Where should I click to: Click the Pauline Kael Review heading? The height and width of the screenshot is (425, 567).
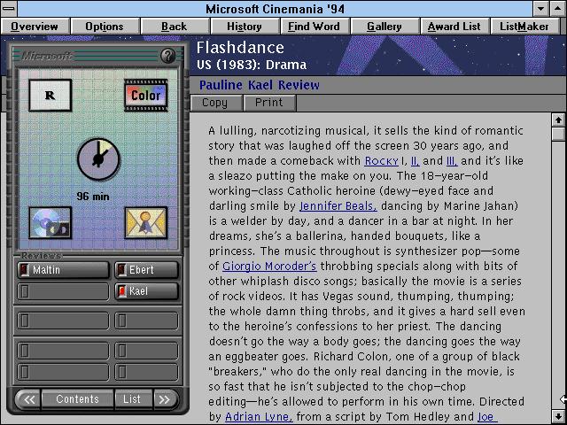(x=260, y=85)
